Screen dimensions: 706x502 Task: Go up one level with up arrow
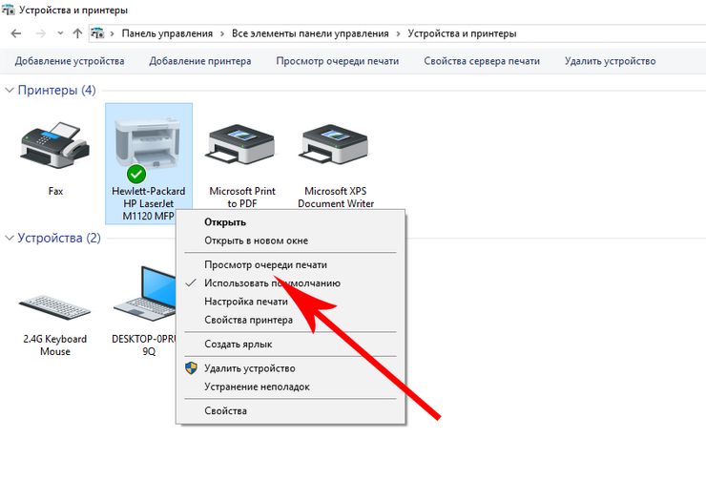point(77,33)
